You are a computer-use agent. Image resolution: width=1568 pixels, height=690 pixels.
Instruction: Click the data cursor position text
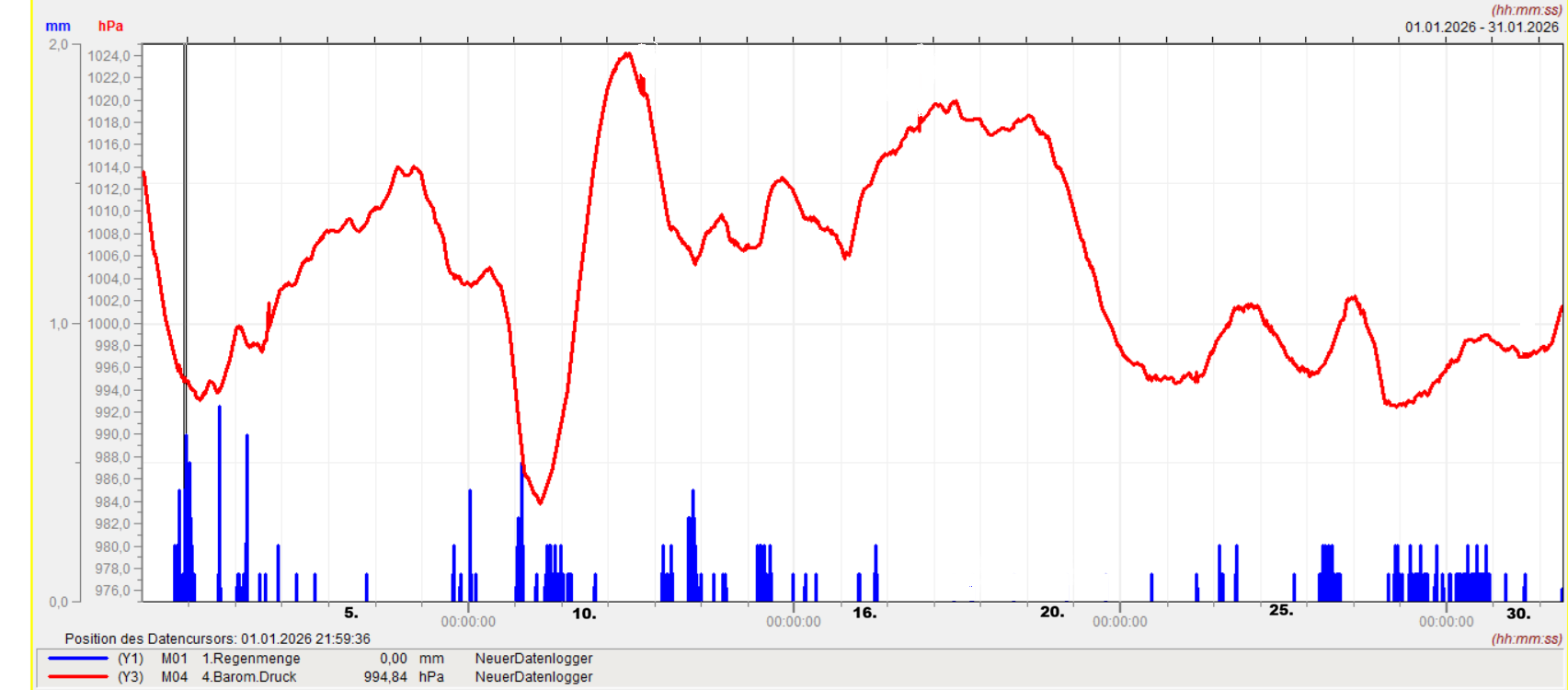[x=217, y=638]
